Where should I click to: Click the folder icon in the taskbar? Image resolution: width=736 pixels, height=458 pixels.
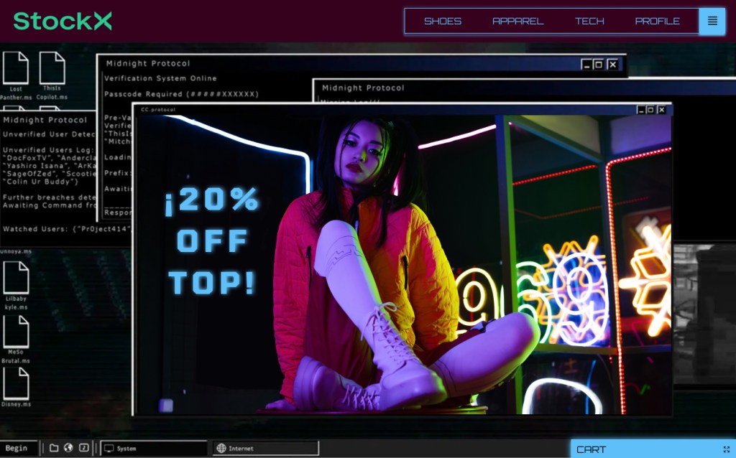[x=54, y=448]
